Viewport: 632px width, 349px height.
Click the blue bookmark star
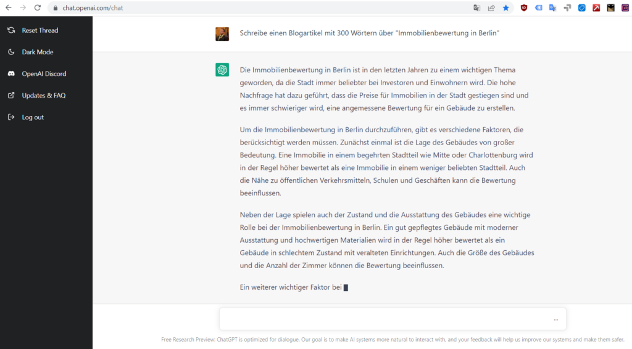click(506, 7)
